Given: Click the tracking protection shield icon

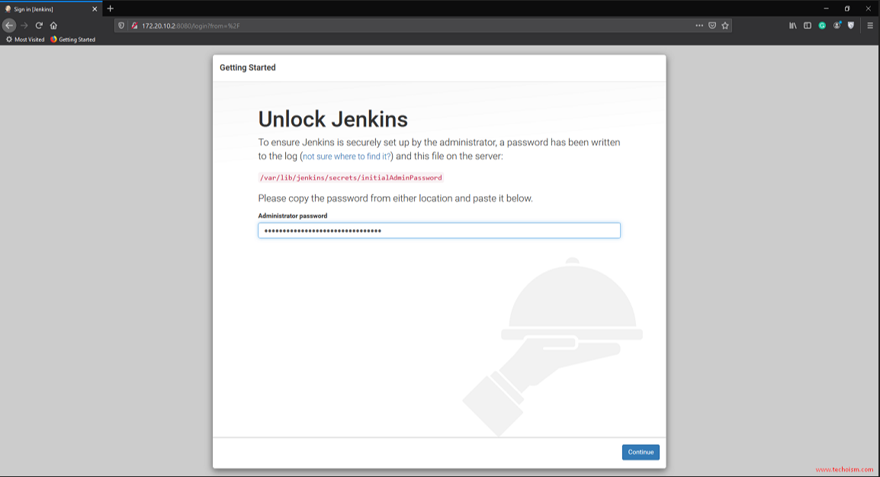Looking at the screenshot, I should click(121, 25).
